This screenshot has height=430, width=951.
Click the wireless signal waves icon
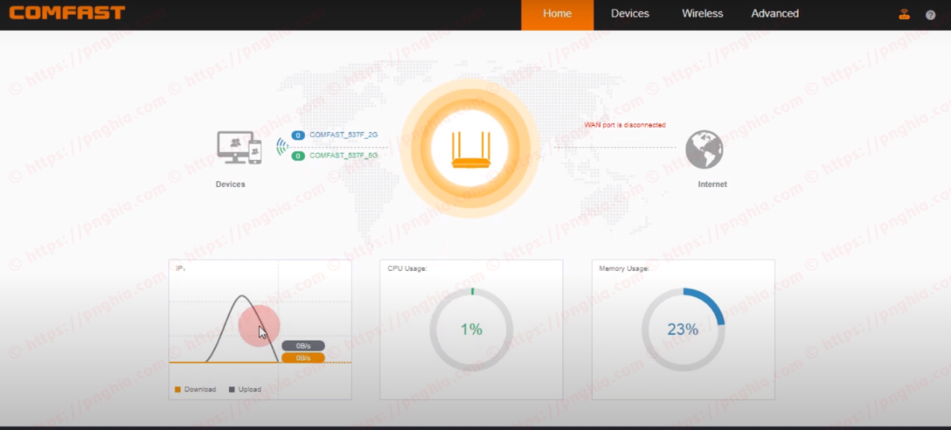pyautogui.click(x=281, y=146)
